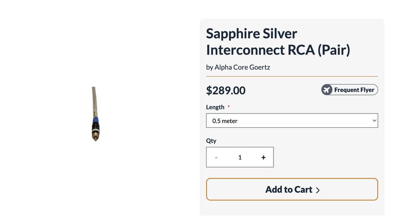Screen dimensions: 399x218
Task: Click the Sapphire Silver Interconnect product title
Action: (278, 42)
